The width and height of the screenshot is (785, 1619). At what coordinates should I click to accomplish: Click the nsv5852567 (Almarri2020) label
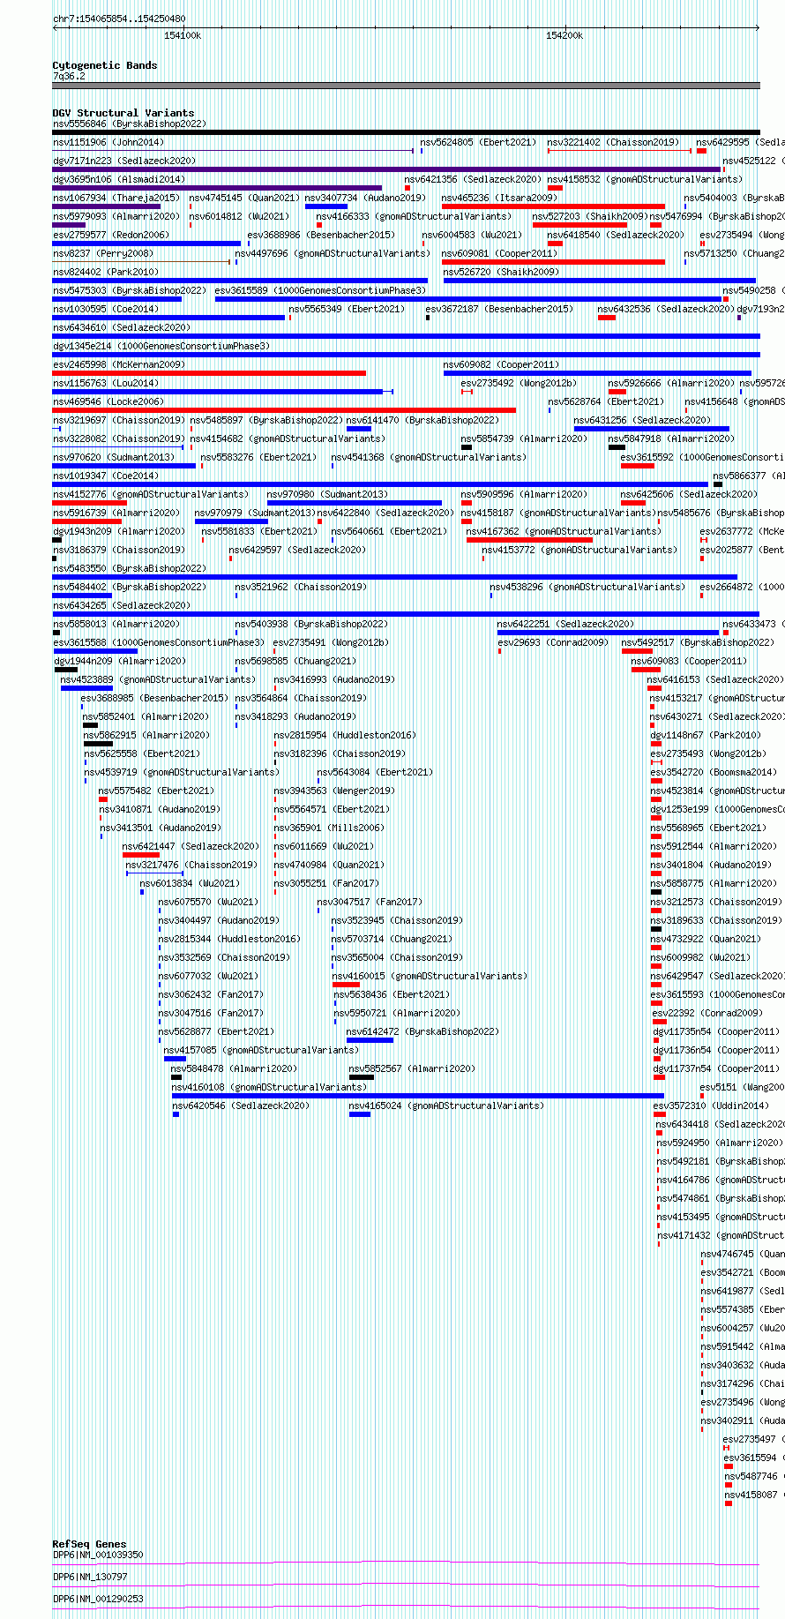(x=413, y=1068)
